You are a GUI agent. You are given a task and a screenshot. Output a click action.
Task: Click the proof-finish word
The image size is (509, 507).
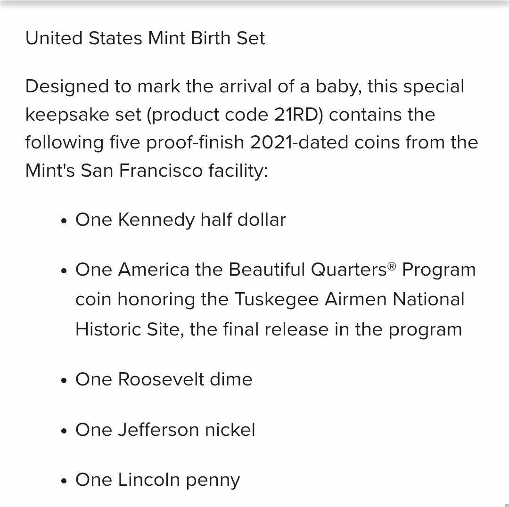(195, 143)
